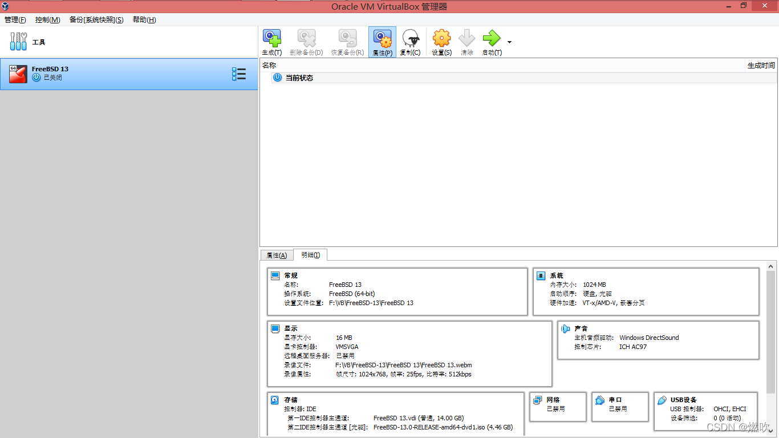Viewport: 779px width, 438px height.
Task: Open the 工具 tools entry
Action: pyautogui.click(x=129, y=42)
